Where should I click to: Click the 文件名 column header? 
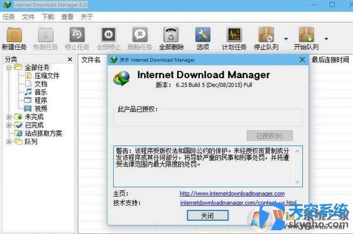91,59
